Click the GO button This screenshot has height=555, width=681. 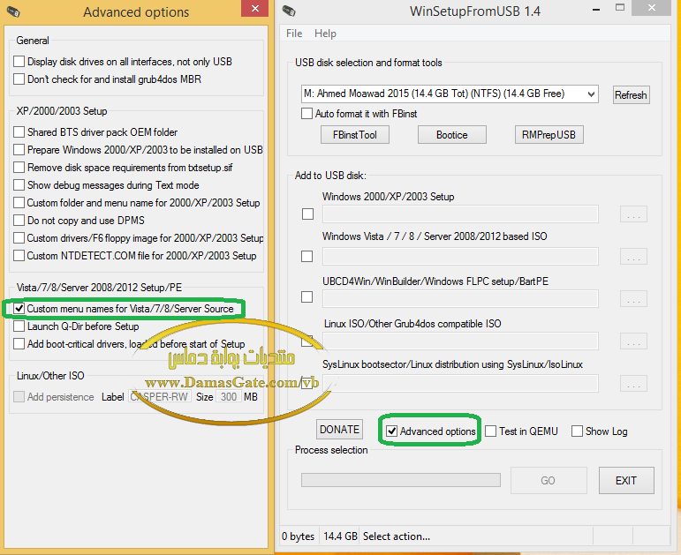coord(549,480)
